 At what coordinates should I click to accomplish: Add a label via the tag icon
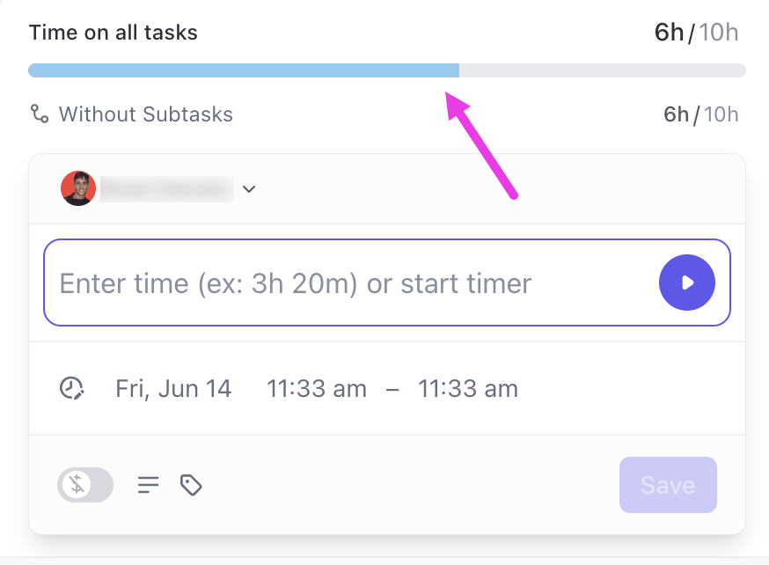191,485
